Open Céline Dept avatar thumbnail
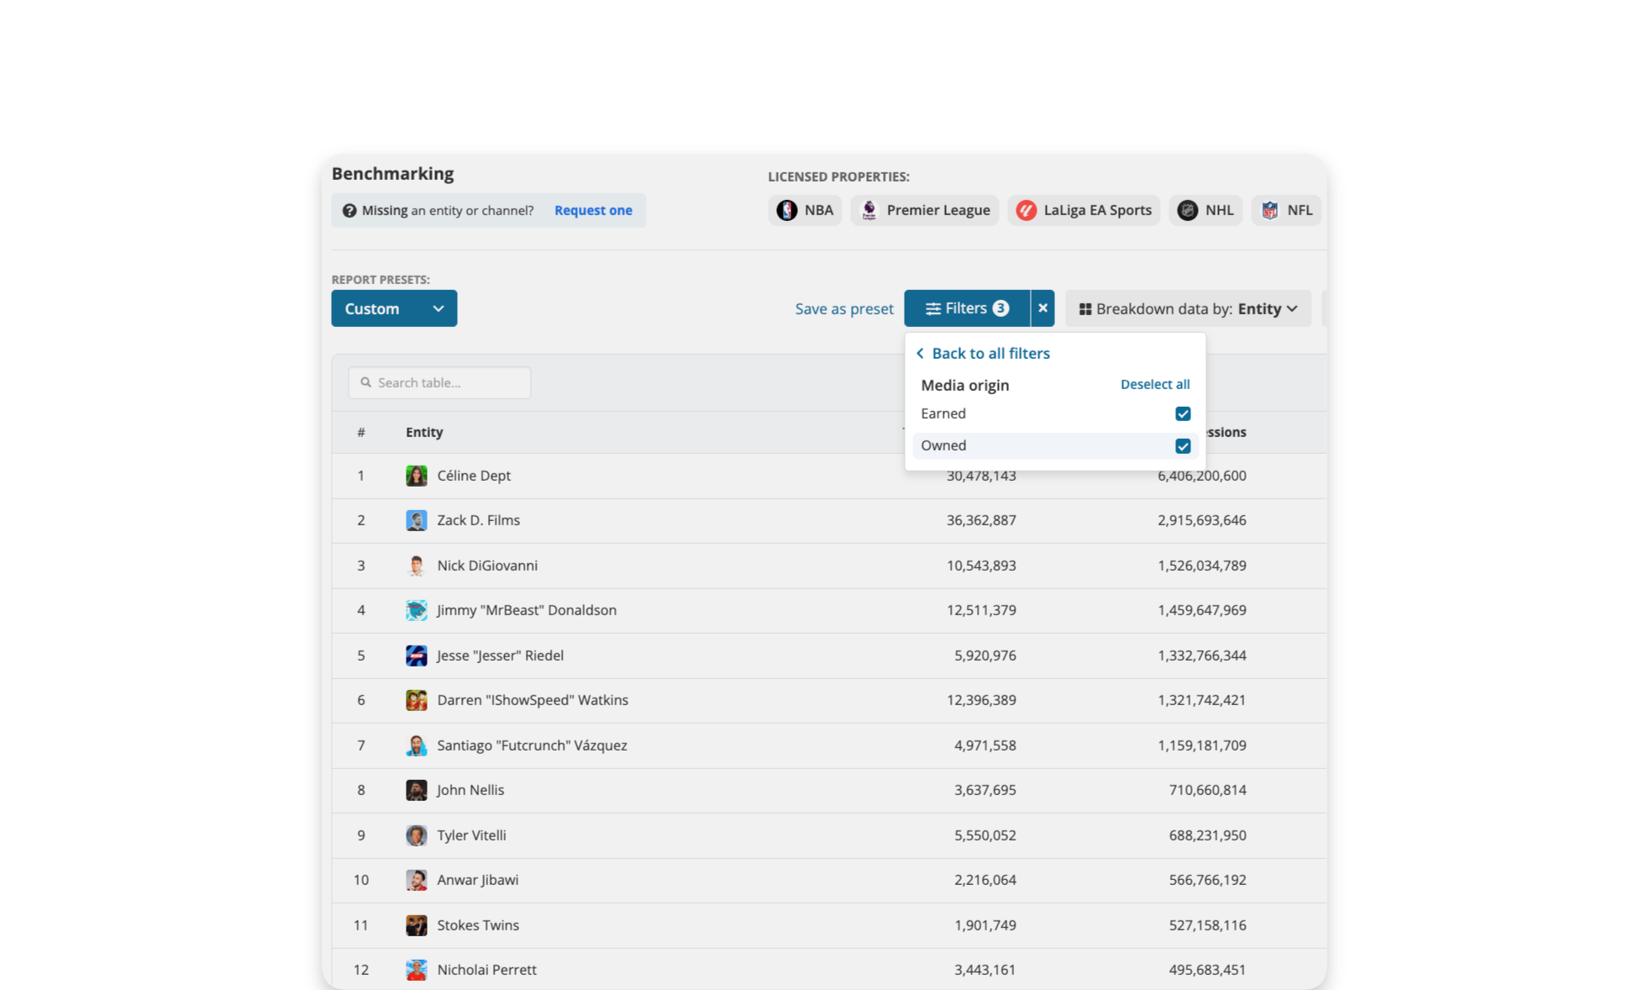Screen dimensions: 1649x990 point(417,476)
